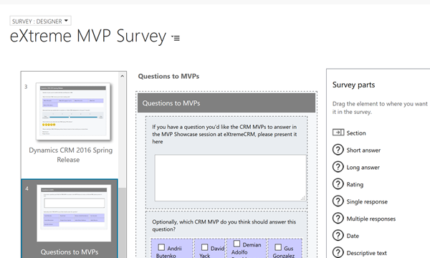Click the Section label

(x=356, y=133)
